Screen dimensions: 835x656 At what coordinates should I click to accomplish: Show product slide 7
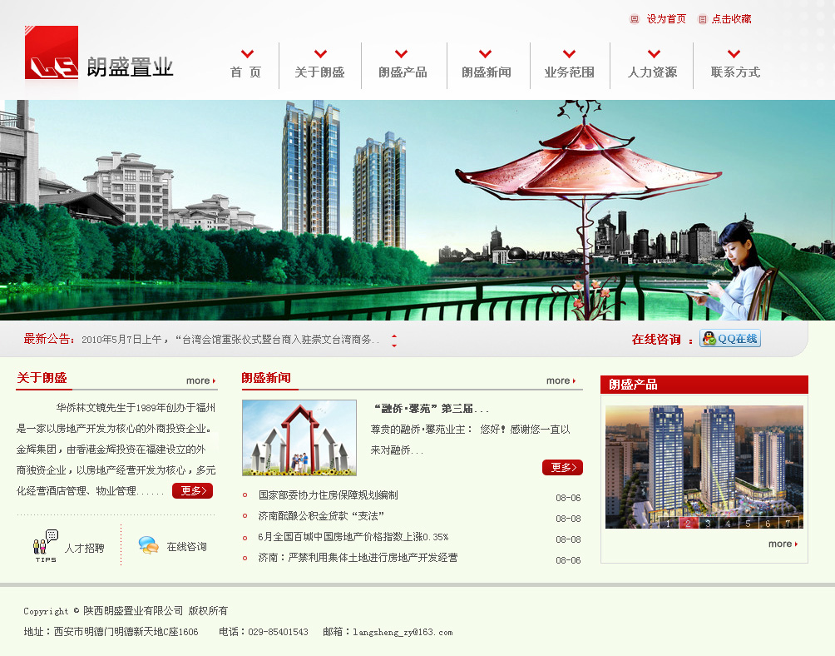coord(788,523)
